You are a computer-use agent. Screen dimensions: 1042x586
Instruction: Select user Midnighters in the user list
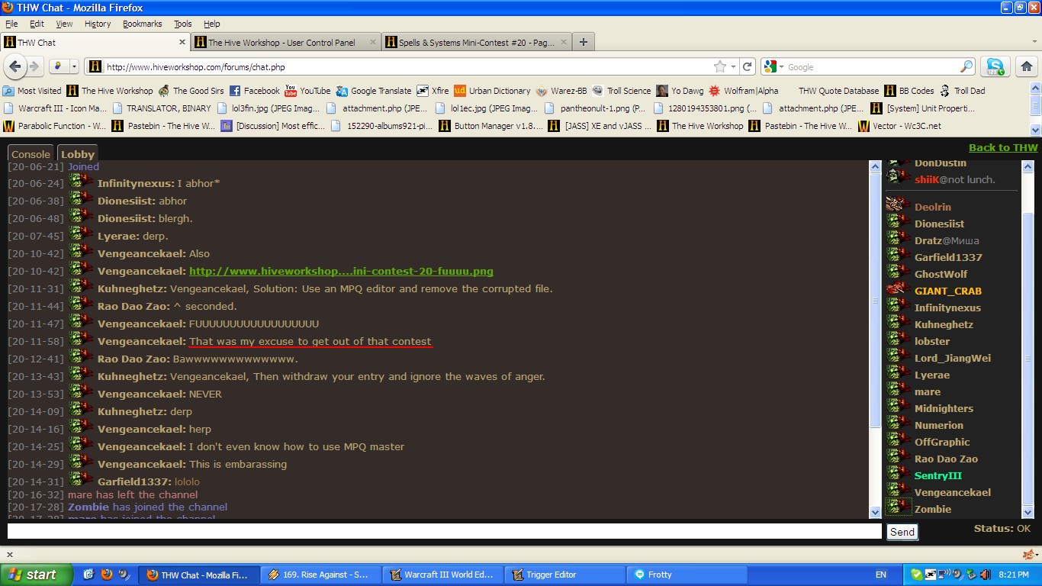tap(944, 408)
